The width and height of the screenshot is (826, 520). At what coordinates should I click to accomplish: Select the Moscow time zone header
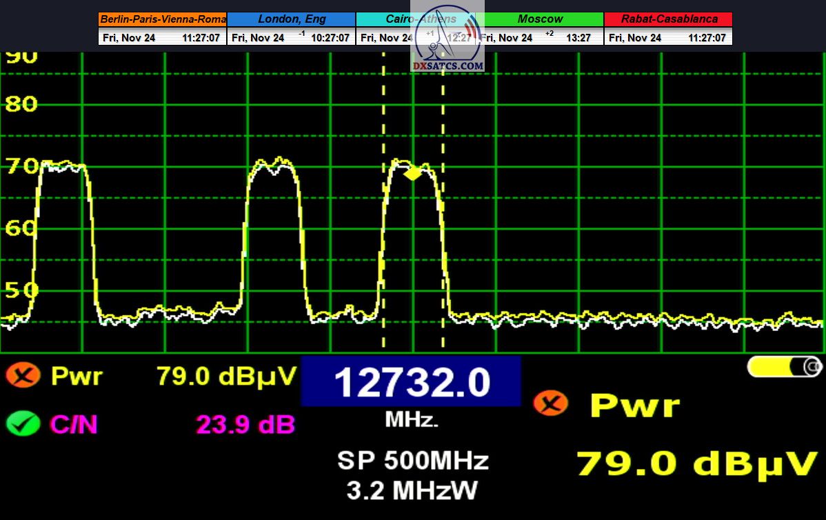pyautogui.click(x=540, y=19)
